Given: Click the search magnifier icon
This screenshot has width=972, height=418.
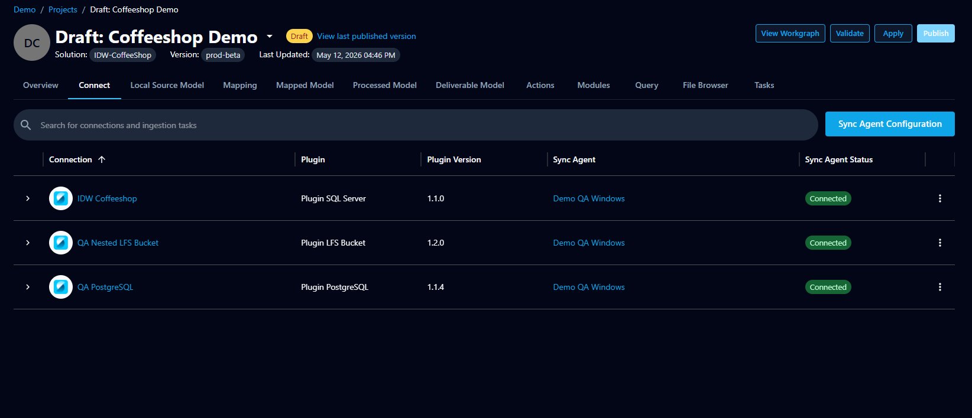Looking at the screenshot, I should point(26,125).
